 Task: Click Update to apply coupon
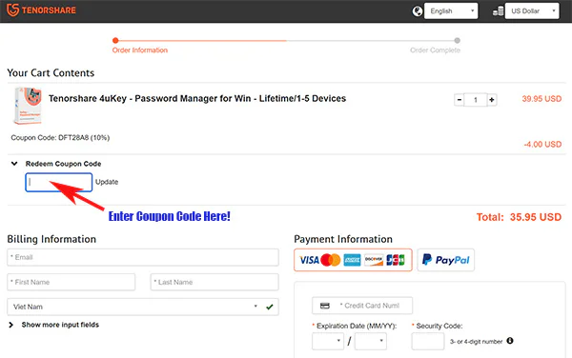(x=107, y=182)
